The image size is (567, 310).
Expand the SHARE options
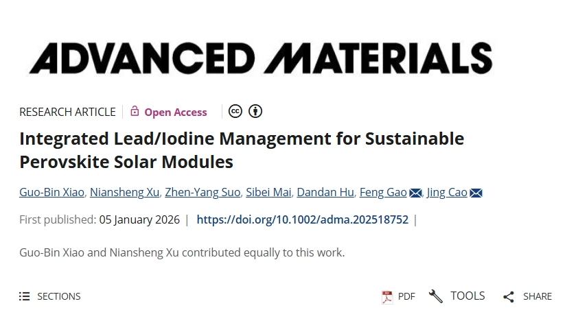(x=537, y=296)
